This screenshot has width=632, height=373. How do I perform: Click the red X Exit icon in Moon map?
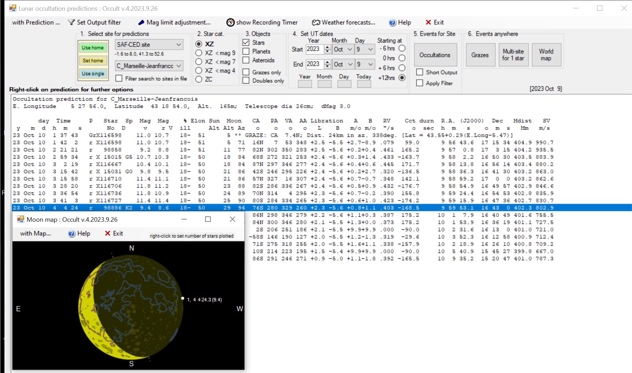pyautogui.click(x=108, y=234)
